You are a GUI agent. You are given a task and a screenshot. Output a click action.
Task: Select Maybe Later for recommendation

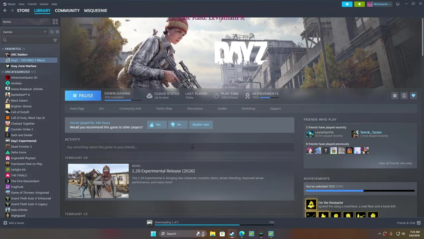point(201,124)
